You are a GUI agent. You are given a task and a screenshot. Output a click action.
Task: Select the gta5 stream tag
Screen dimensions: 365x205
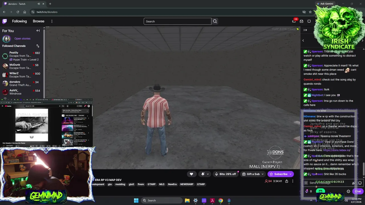pyautogui.click(x=131, y=184)
